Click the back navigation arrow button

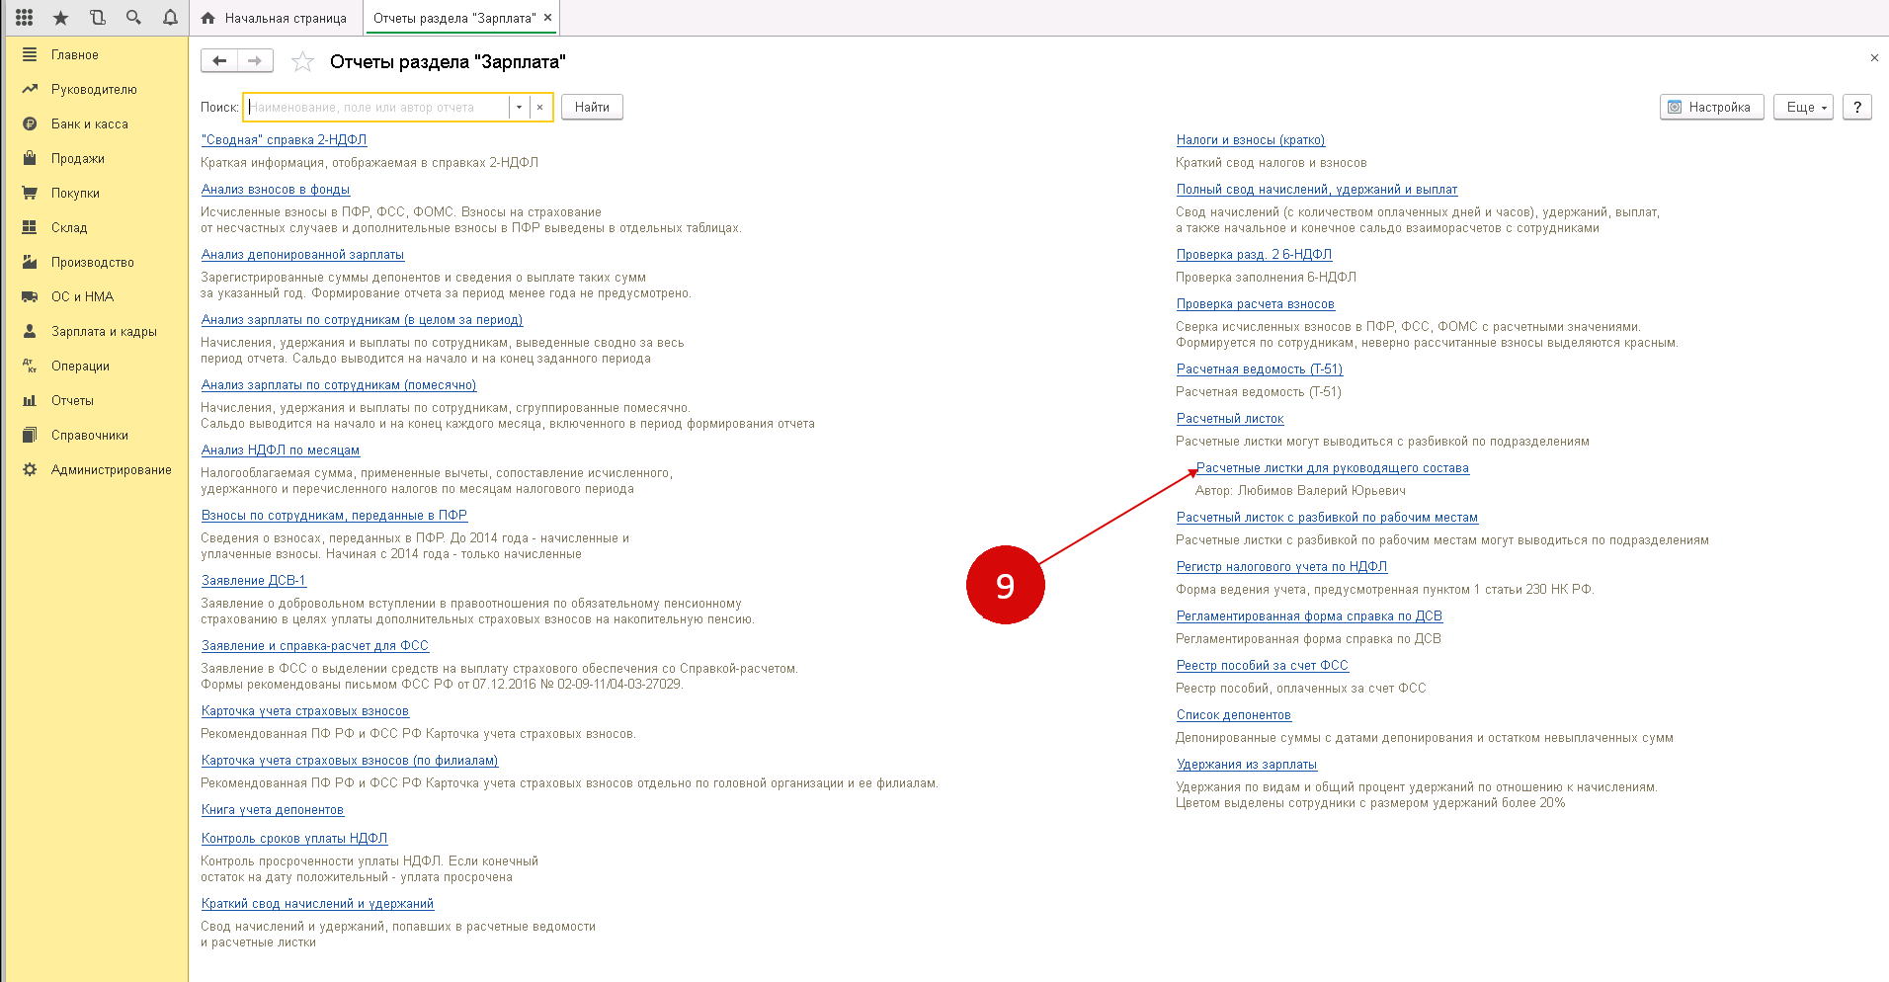[x=219, y=61]
